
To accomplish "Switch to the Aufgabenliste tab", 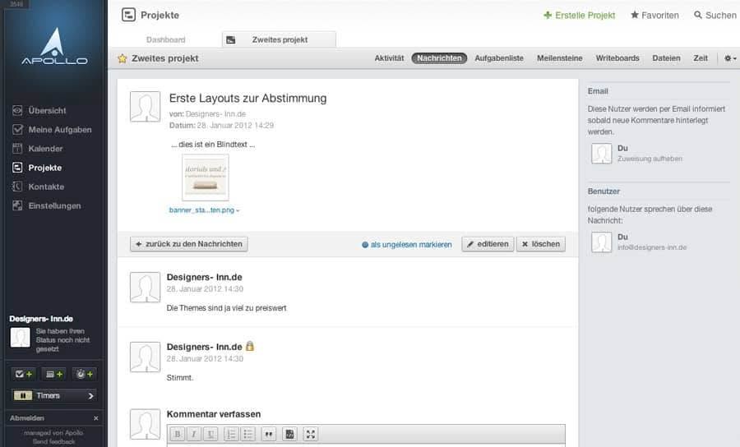I will pyautogui.click(x=499, y=58).
